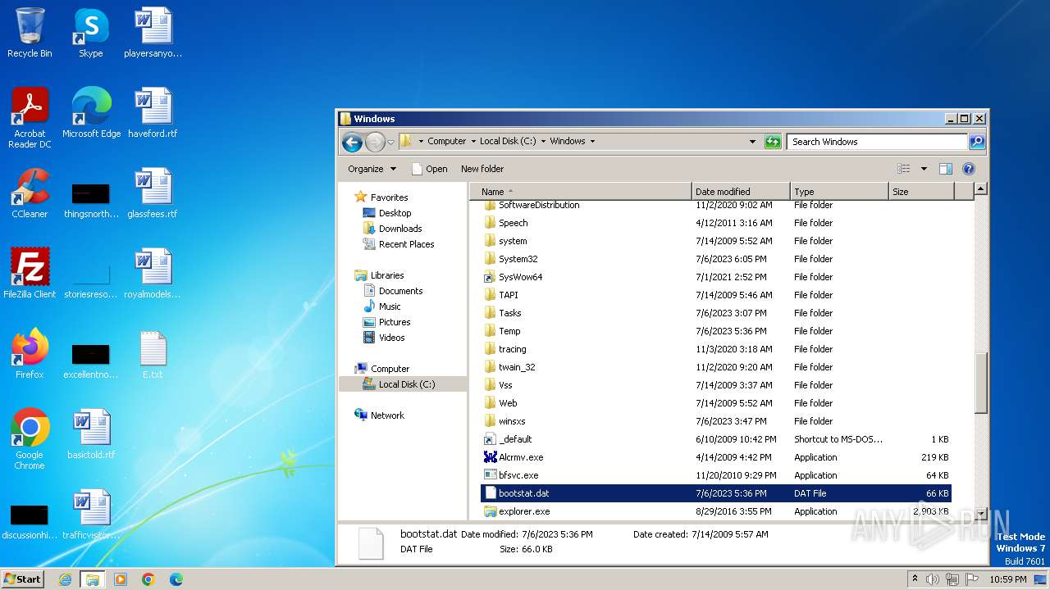Click Internet Explorer taskbar icon
1050x590 pixels.
click(65, 579)
